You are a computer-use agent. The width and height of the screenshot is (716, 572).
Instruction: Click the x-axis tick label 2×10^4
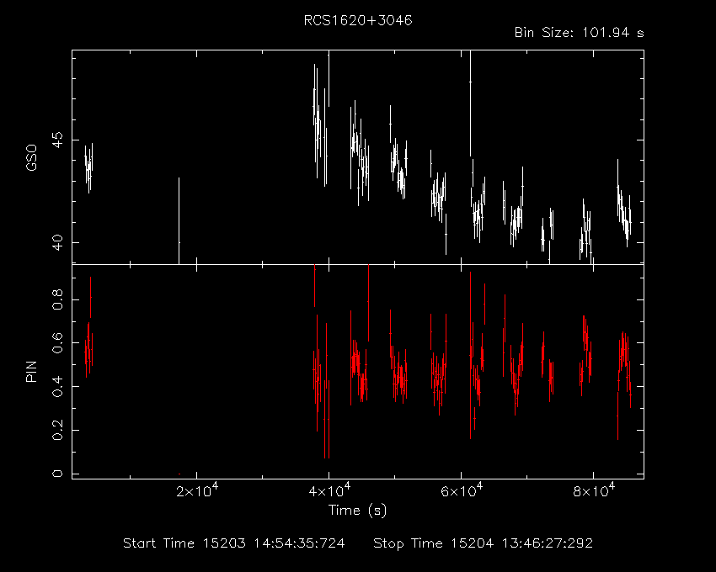197,490
